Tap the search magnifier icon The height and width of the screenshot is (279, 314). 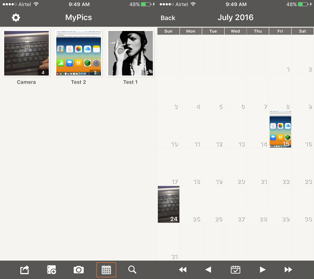click(x=132, y=270)
